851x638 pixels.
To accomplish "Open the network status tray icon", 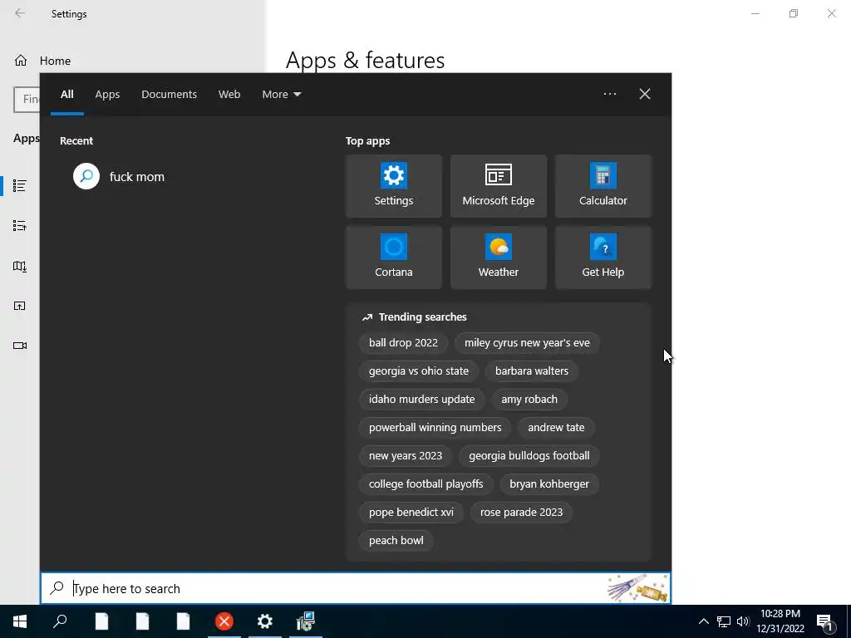I will pos(724,621).
